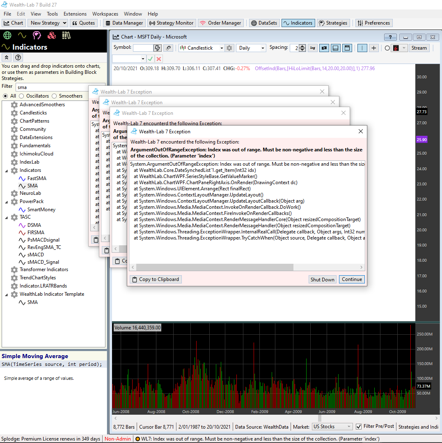Click the pink brain head icon
Viewport: 442px width, 443px height.
point(37,35)
